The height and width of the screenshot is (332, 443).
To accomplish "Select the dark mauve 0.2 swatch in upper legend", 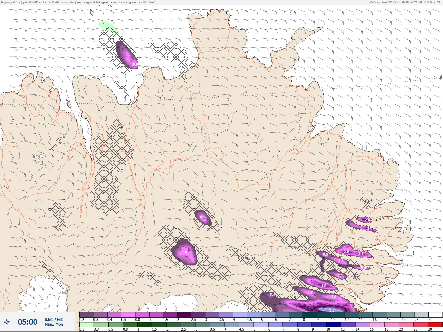I will point(86,315).
